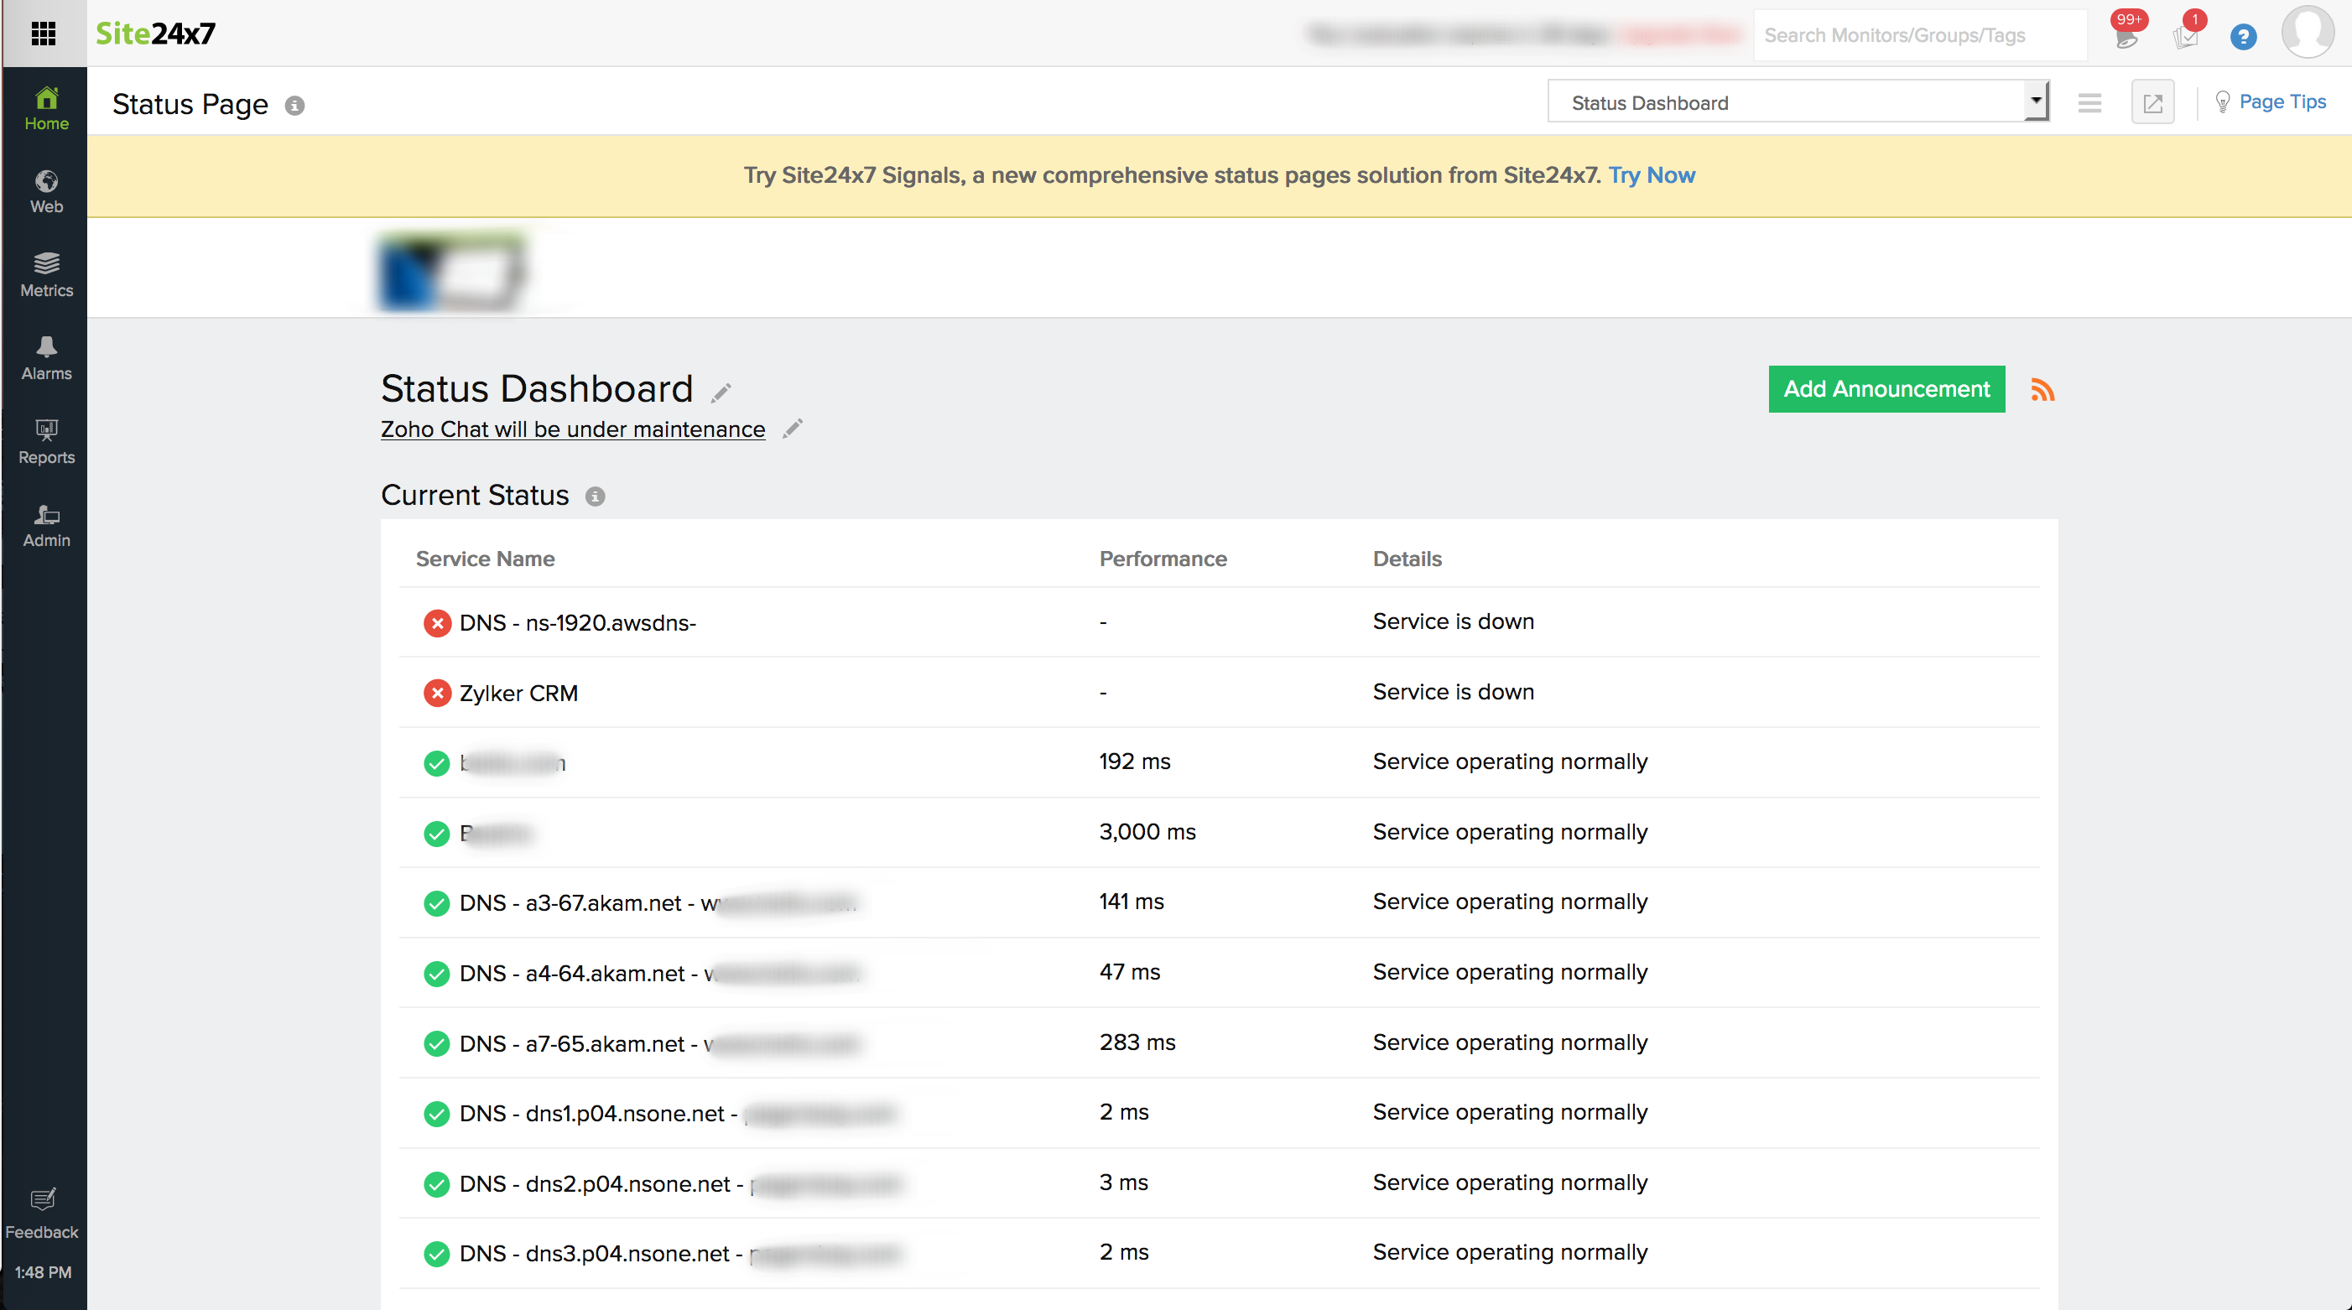Click the company logo thumbnail
2352x1310 pixels.
point(452,270)
